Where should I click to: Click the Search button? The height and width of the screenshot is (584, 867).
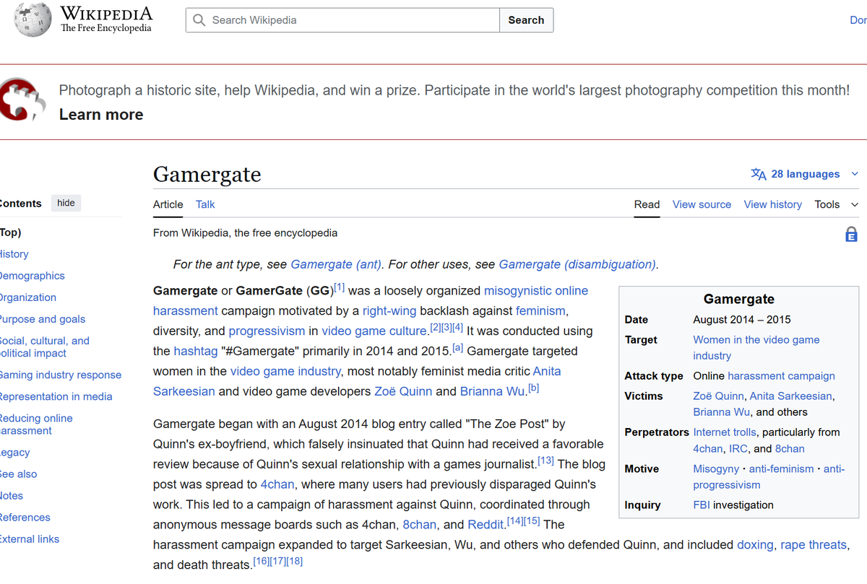click(526, 20)
